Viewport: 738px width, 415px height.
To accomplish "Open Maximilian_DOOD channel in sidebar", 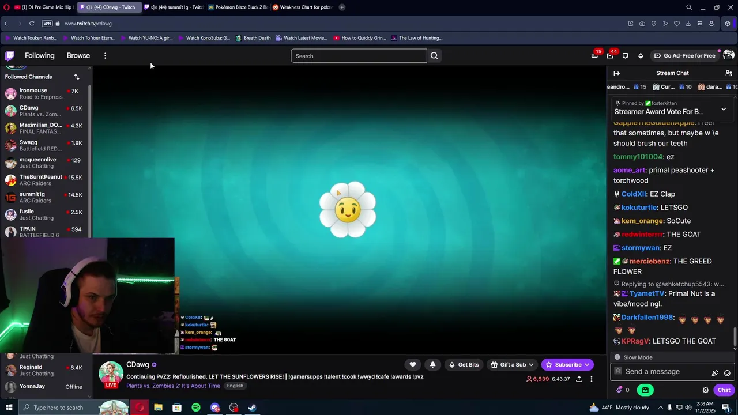I will tap(45, 128).
